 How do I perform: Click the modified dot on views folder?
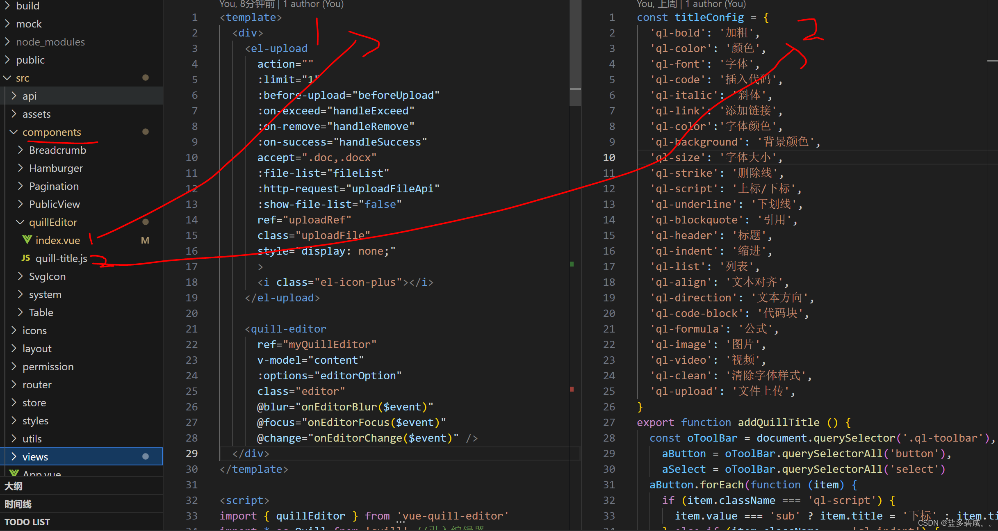145,456
